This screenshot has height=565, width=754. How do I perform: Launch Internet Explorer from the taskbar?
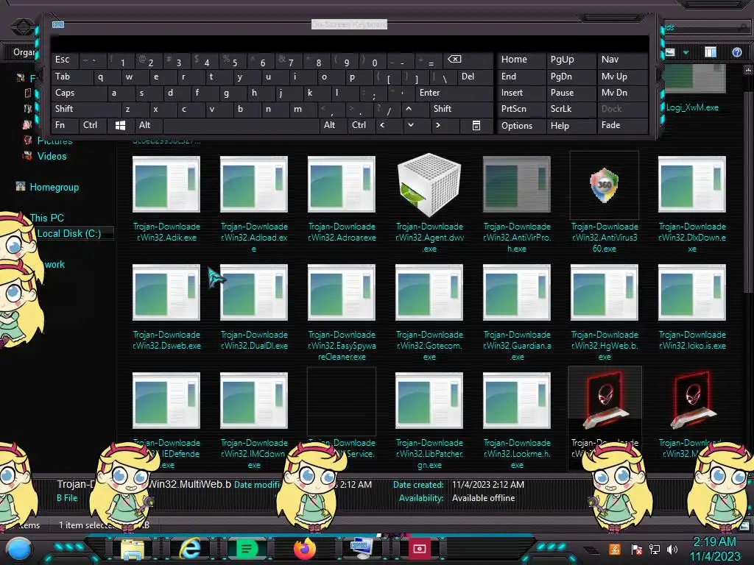pyautogui.click(x=191, y=549)
